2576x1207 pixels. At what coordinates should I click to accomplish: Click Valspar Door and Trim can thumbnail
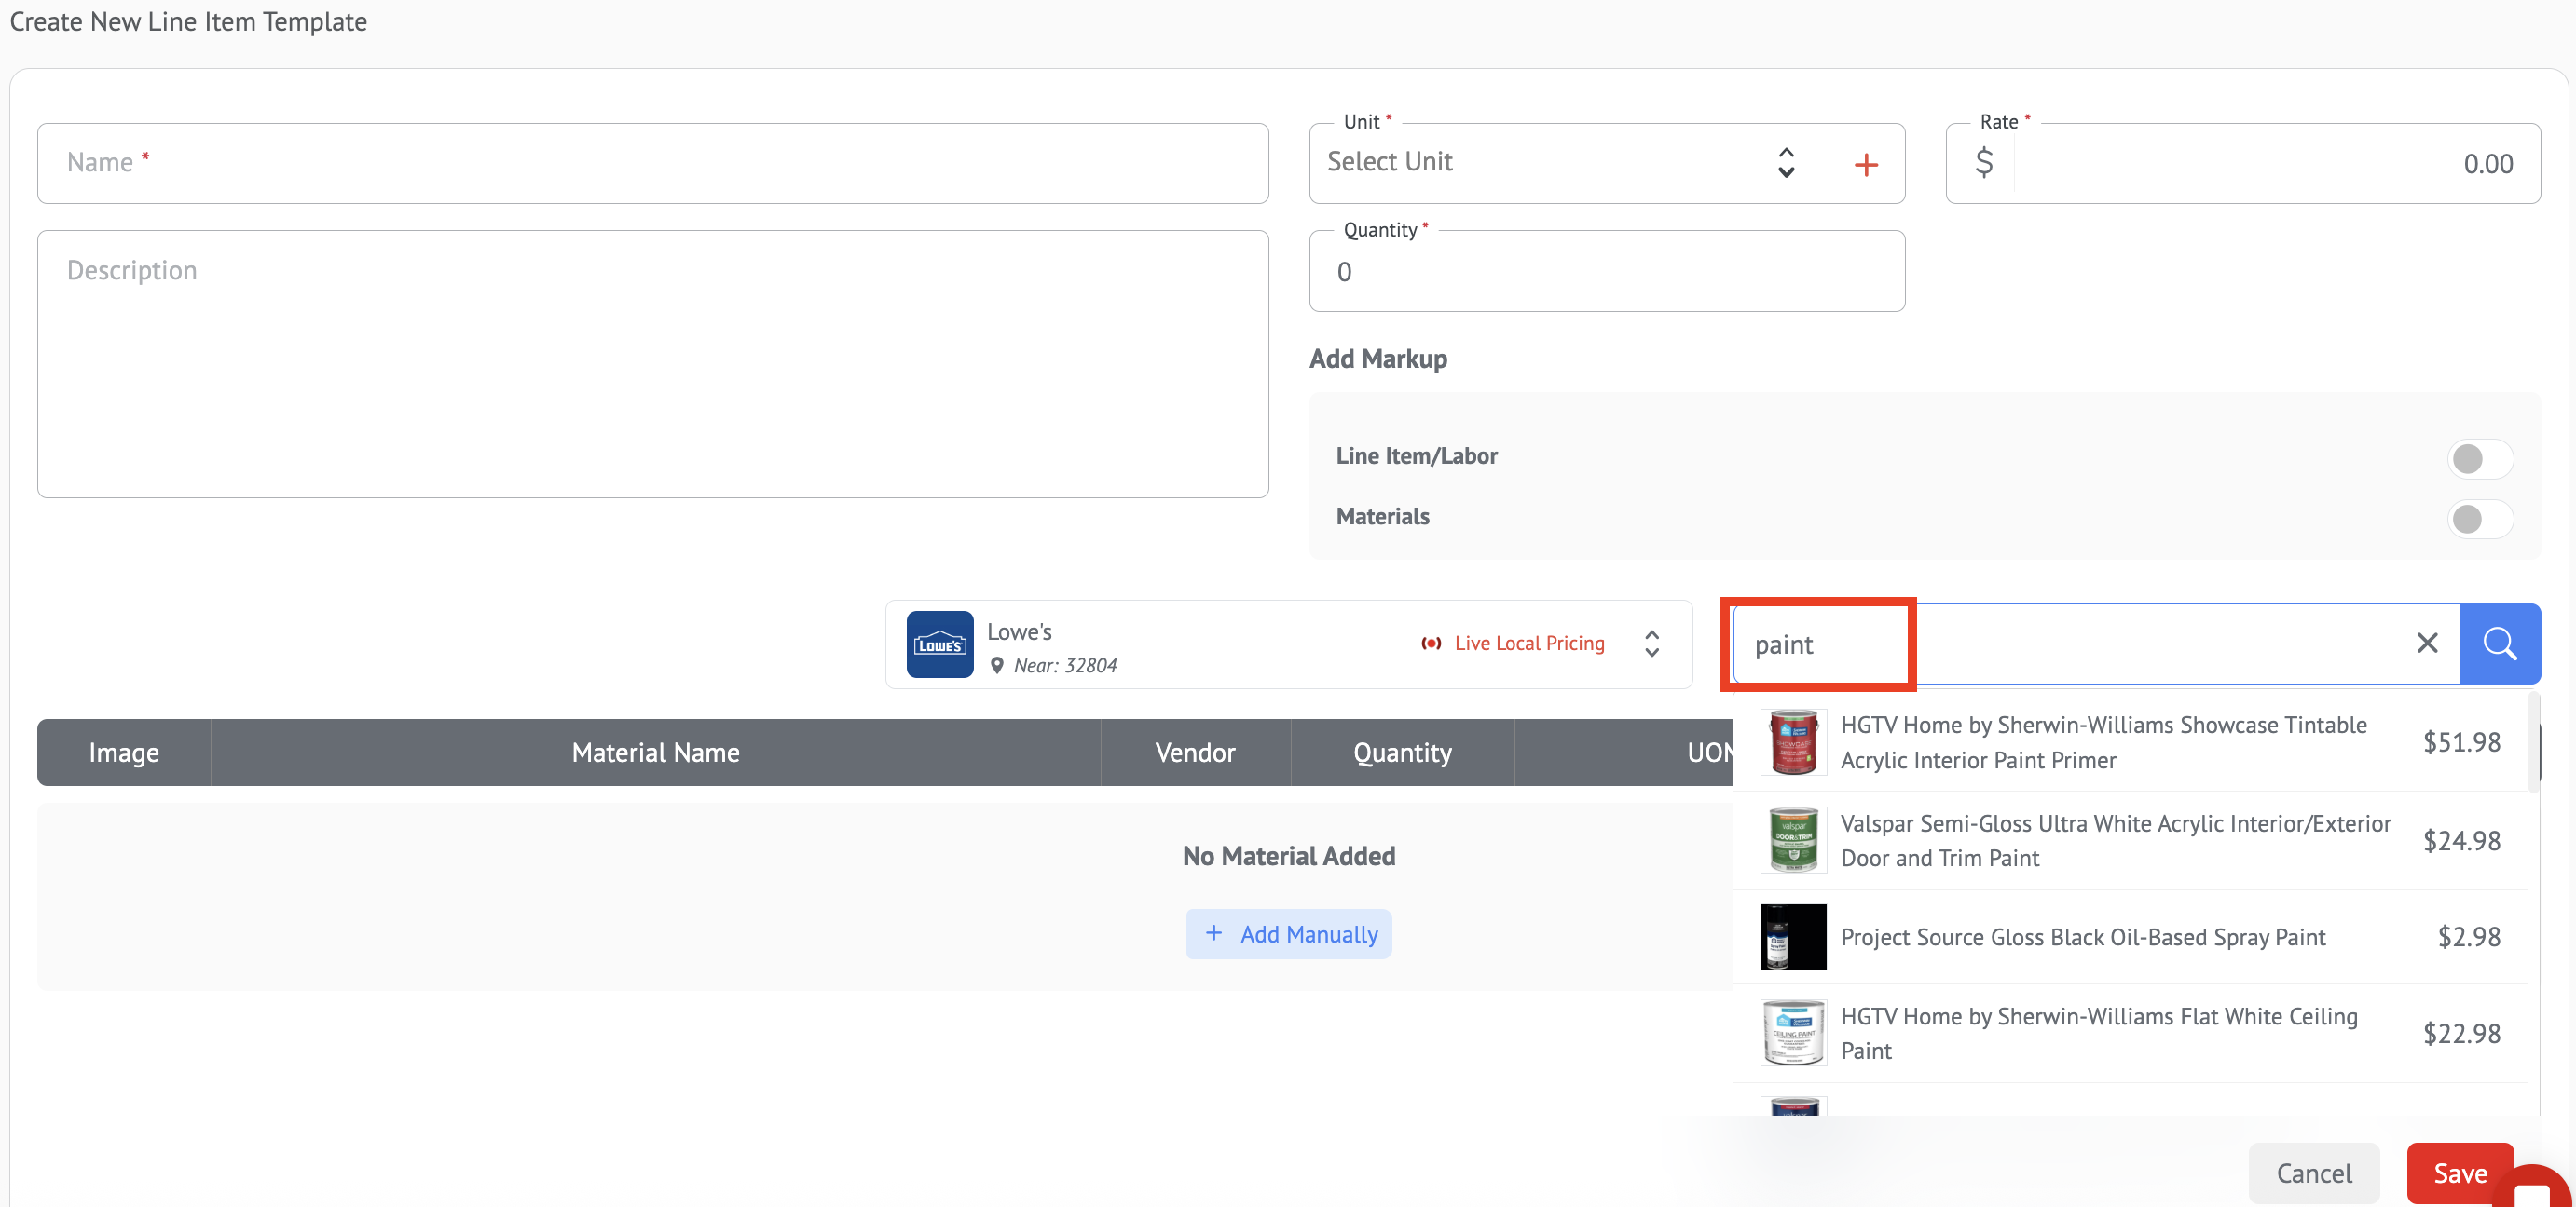pos(1793,840)
